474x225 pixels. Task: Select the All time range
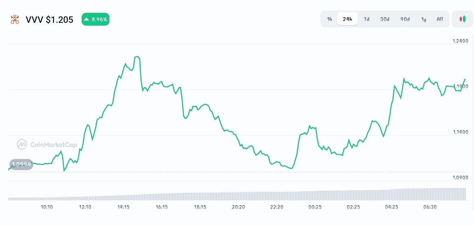pyautogui.click(x=440, y=19)
